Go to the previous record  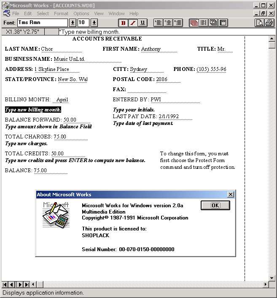[x=11, y=284]
